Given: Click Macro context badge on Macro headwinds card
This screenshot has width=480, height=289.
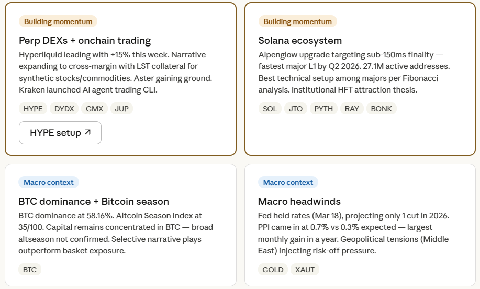Looking at the screenshot, I should tap(288, 182).
